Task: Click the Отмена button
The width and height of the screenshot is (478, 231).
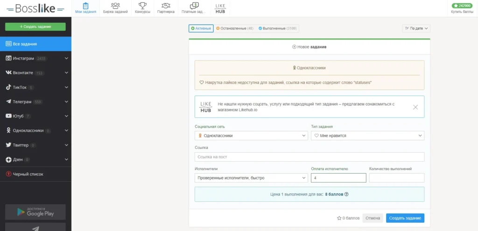Action: point(373,218)
